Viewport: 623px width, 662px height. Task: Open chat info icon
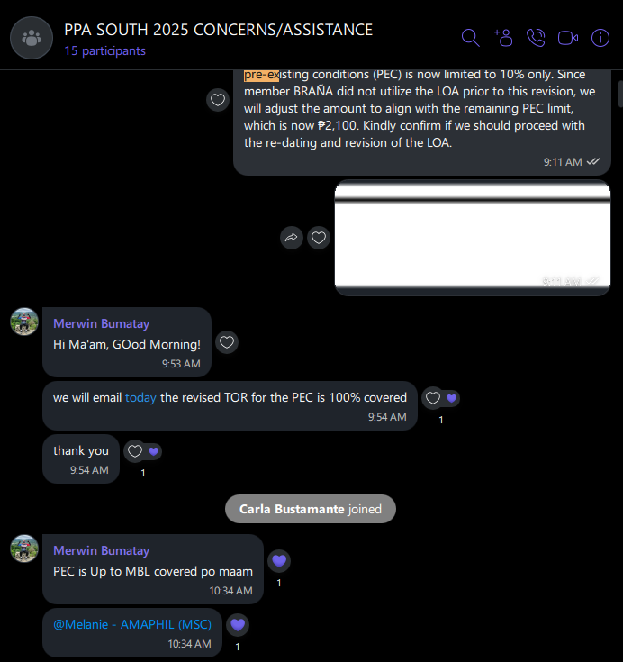pyautogui.click(x=600, y=38)
